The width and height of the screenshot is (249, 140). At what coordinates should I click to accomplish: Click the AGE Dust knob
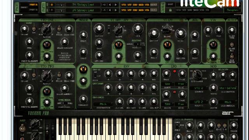[x=195, y=52]
